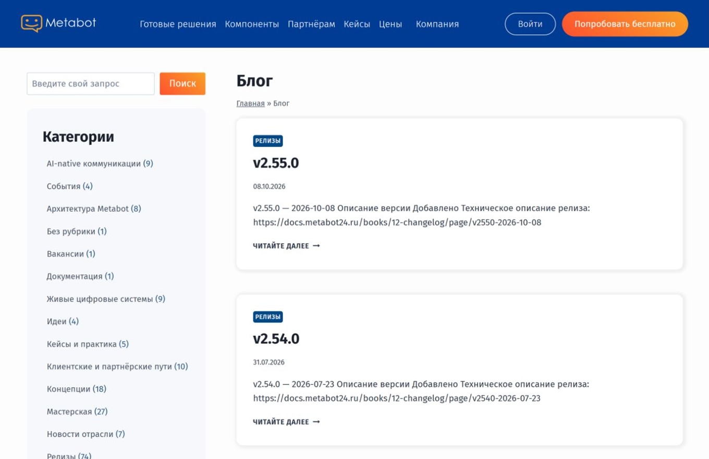Open the Цены page
This screenshot has height=459, width=709.
[x=390, y=24]
